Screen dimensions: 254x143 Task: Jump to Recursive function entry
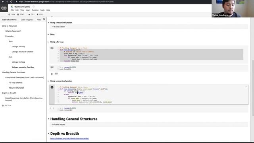pos(16,88)
